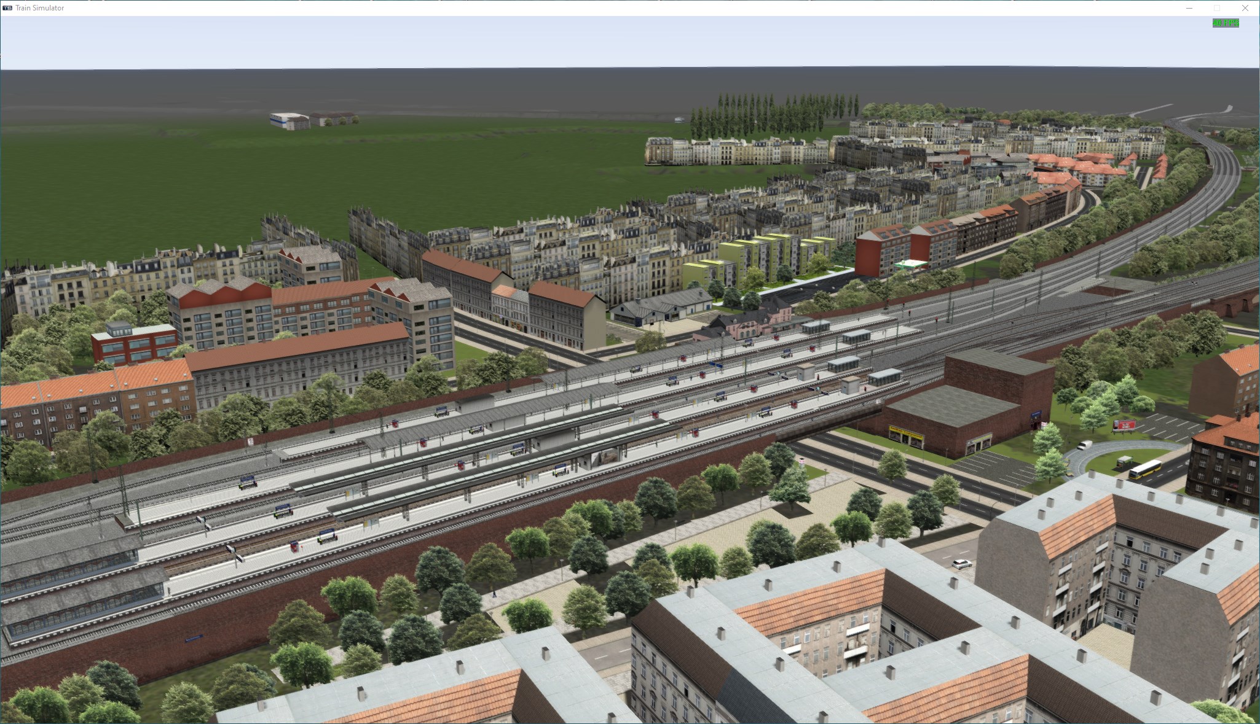Select the red billboard beside the parking lot
The image size is (1260, 724).
click(x=1124, y=425)
